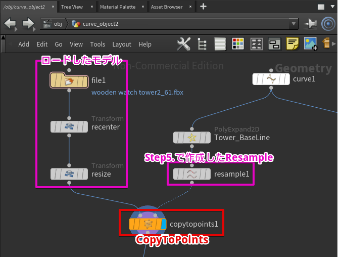
Task: Open the Help menu
Action: point(145,45)
